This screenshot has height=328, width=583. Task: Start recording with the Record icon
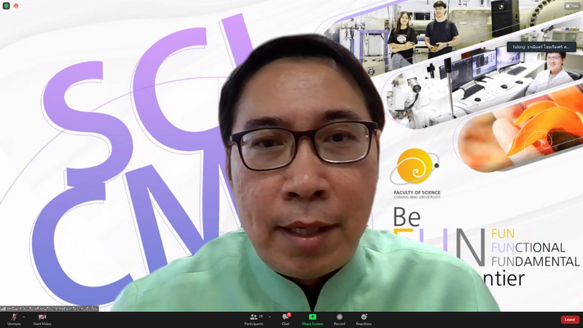click(340, 317)
